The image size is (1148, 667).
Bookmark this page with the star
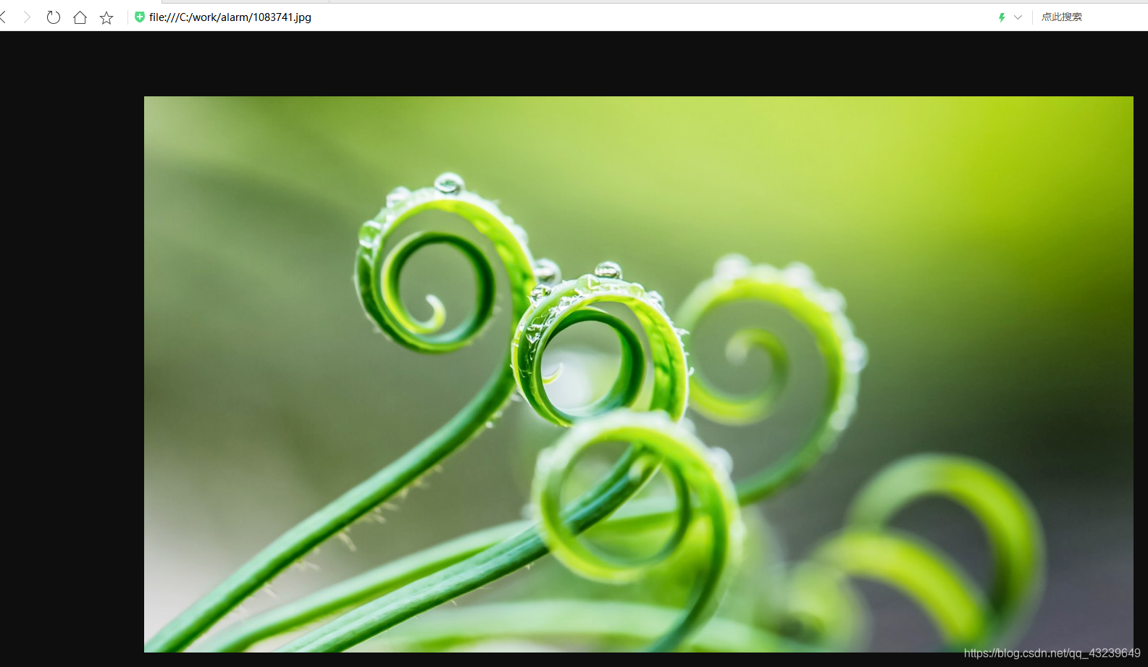pos(106,17)
